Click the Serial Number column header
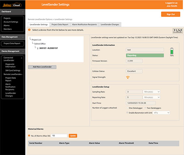 tap(36, 143)
